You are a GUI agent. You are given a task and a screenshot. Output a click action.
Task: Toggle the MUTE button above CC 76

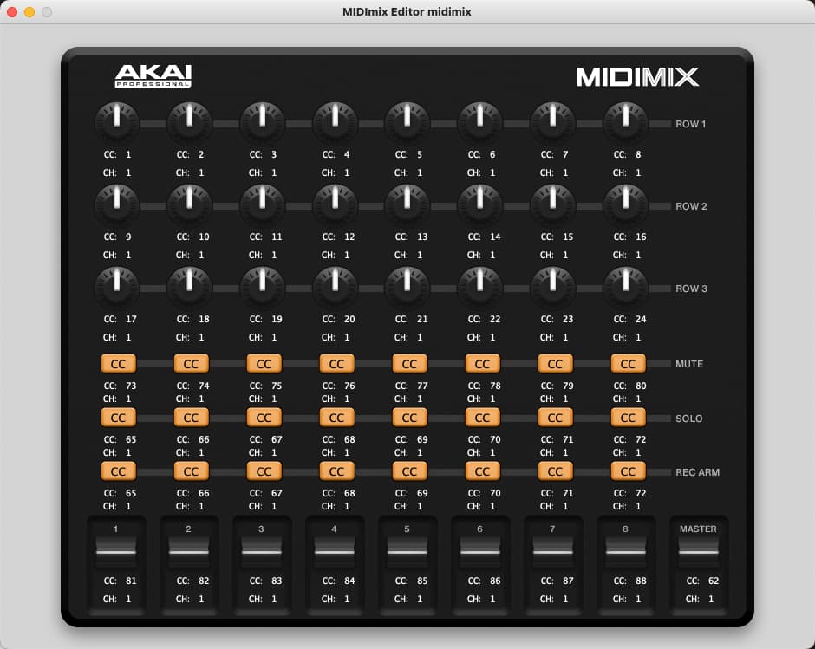[x=336, y=364]
